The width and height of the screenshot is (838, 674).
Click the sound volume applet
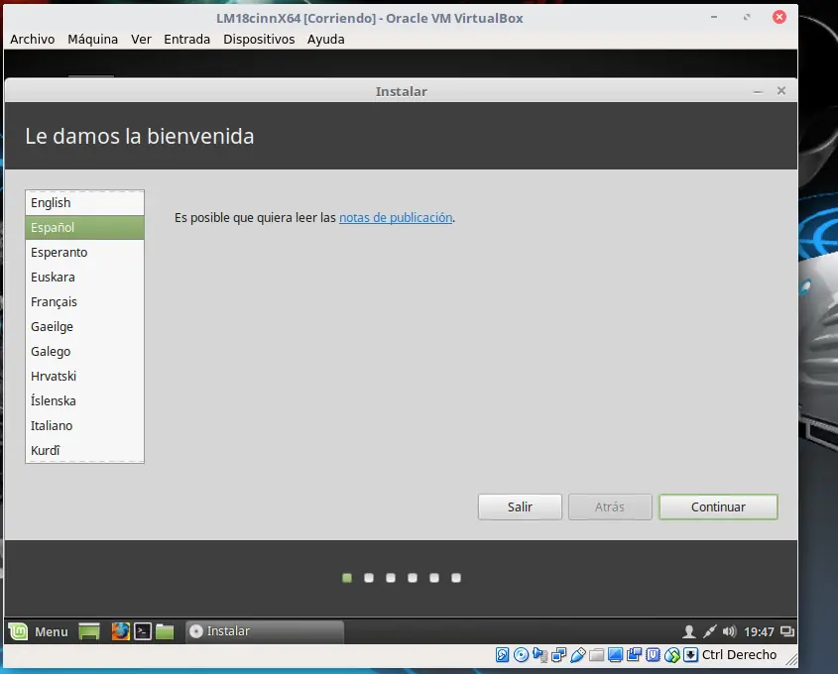tap(729, 631)
